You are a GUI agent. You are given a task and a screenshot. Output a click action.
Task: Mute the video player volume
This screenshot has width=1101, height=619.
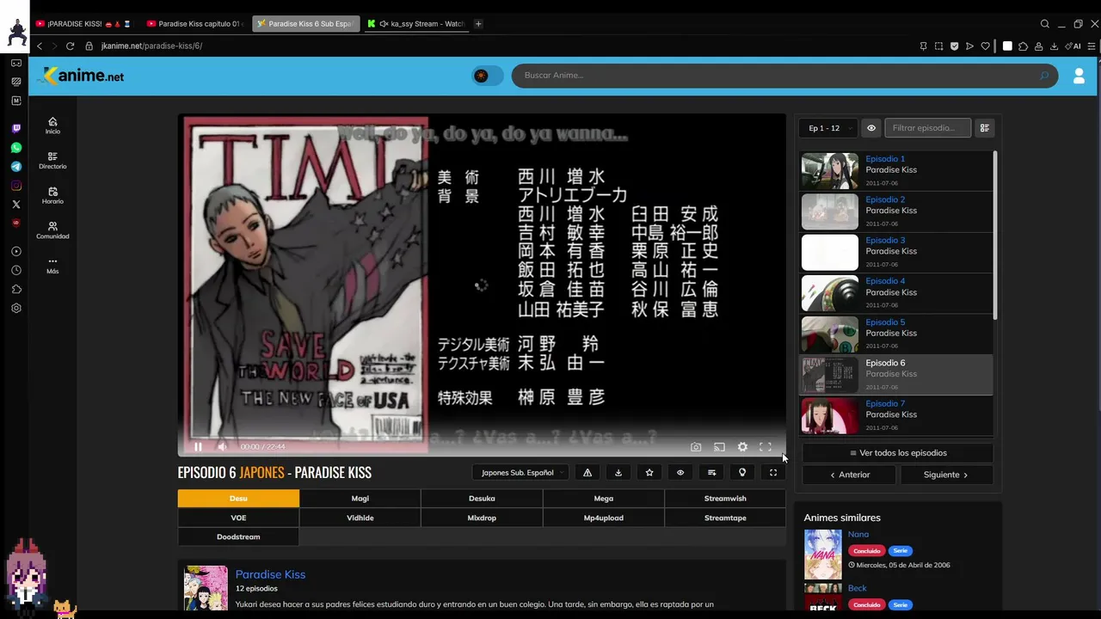point(222,447)
